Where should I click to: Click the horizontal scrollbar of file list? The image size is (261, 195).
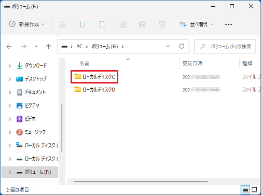tap(141, 182)
